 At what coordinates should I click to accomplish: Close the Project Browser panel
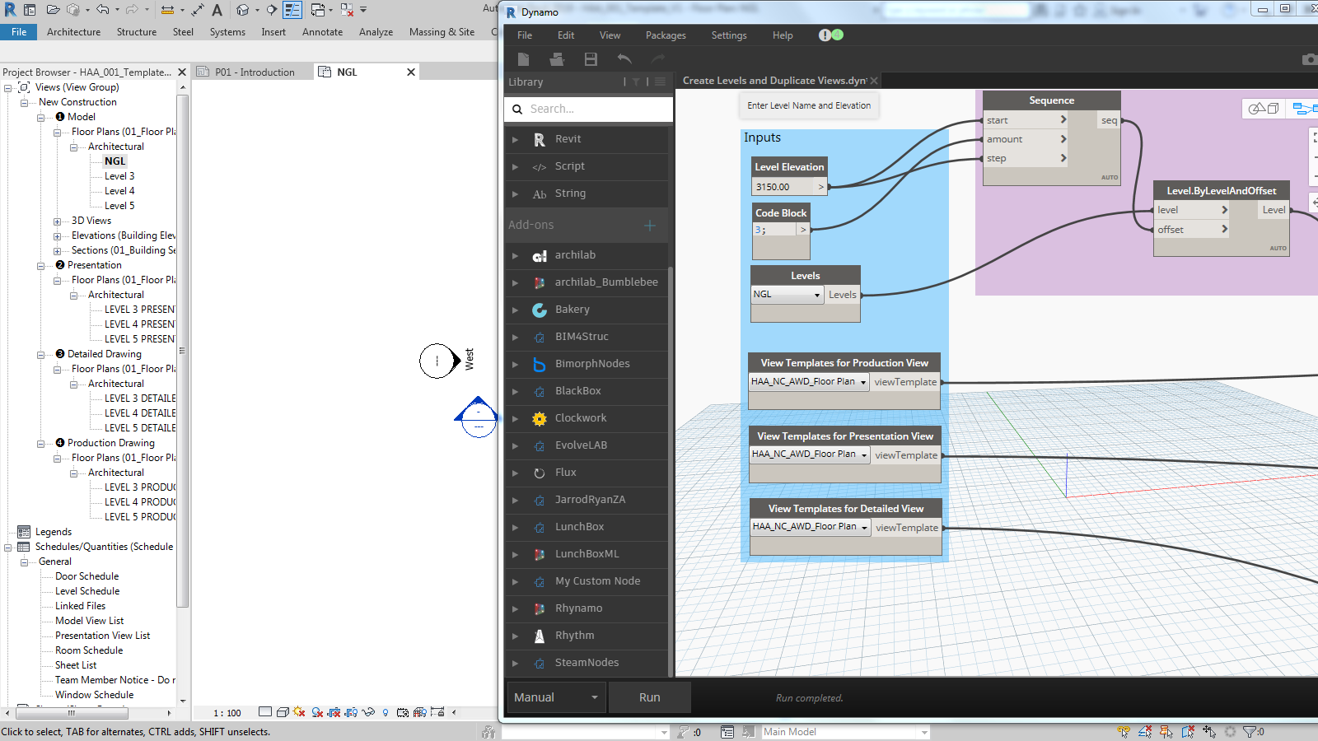pos(182,72)
